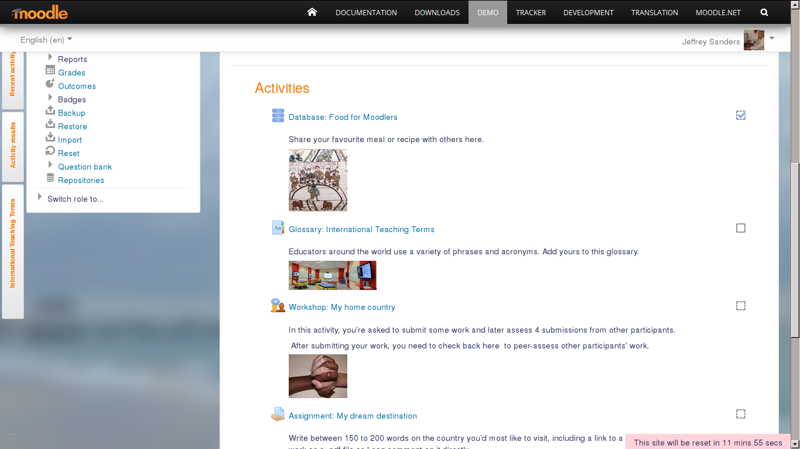Click the Workshop activity icon

click(278, 306)
